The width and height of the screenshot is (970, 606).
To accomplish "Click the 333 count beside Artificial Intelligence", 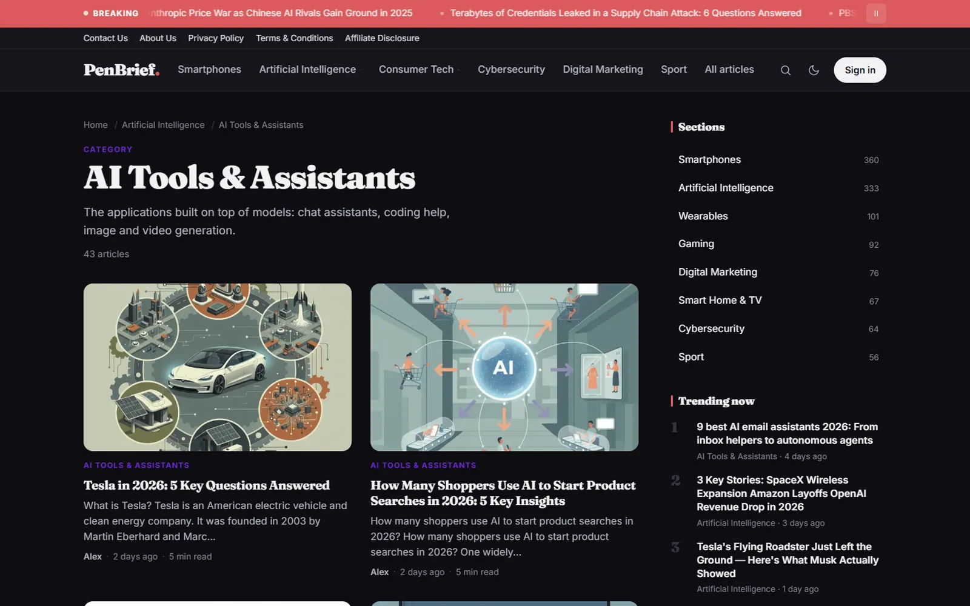I will [x=871, y=188].
